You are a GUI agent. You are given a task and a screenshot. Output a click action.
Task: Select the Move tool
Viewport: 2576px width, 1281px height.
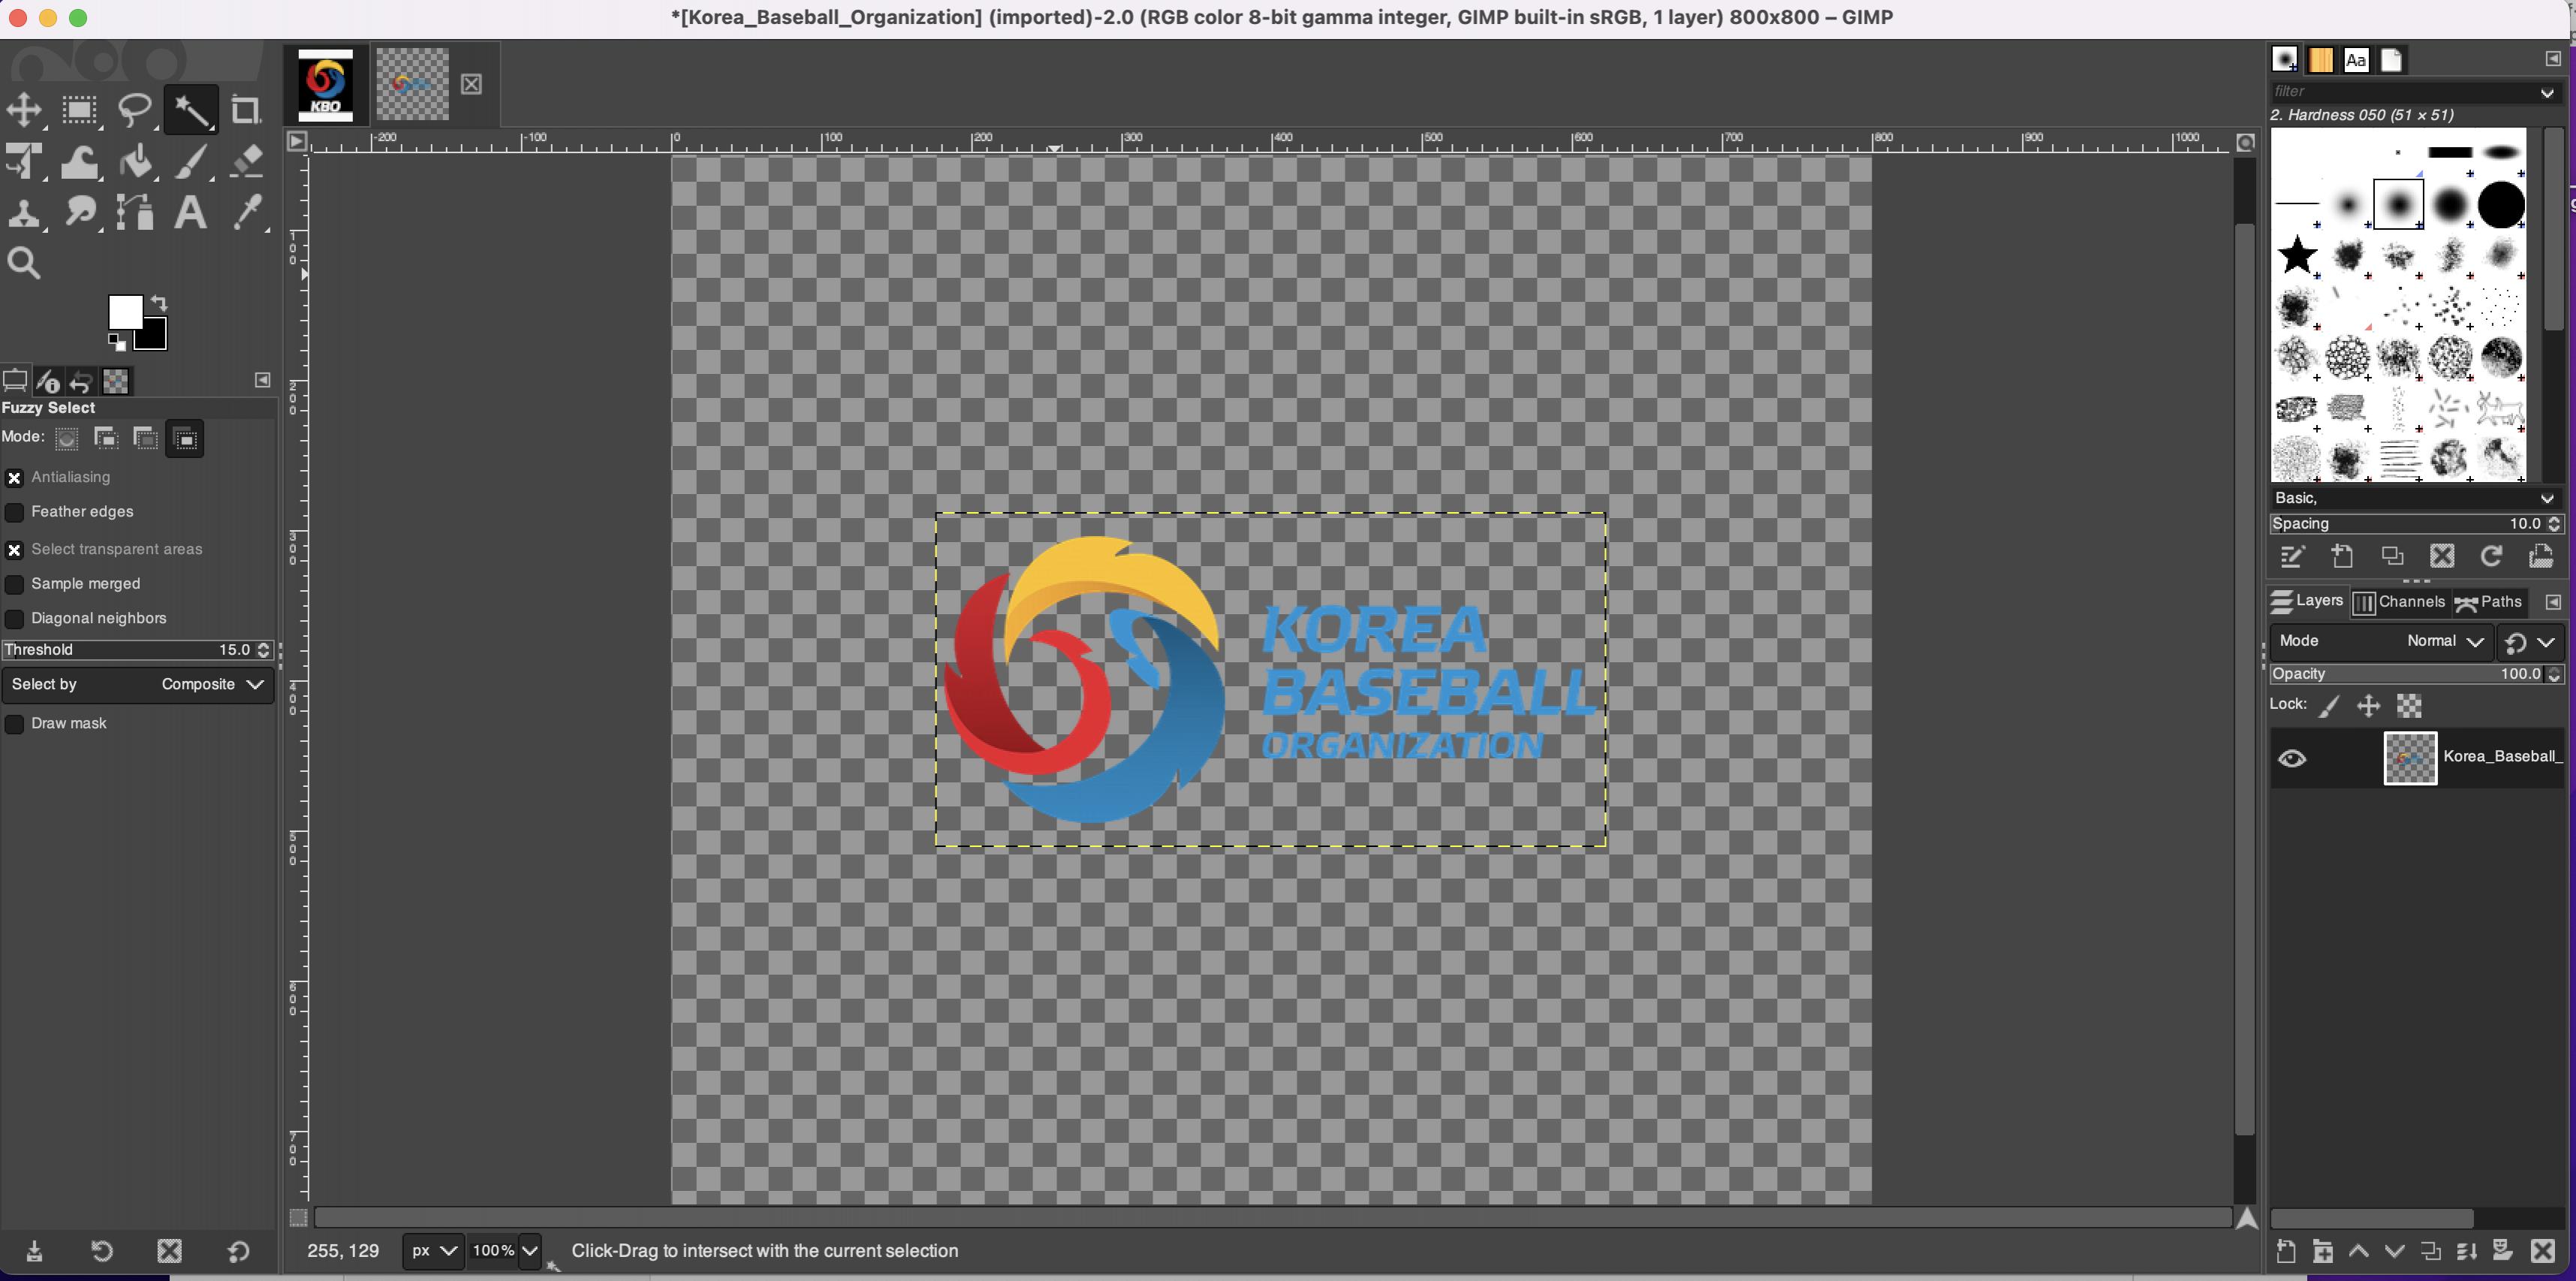pyautogui.click(x=23, y=110)
